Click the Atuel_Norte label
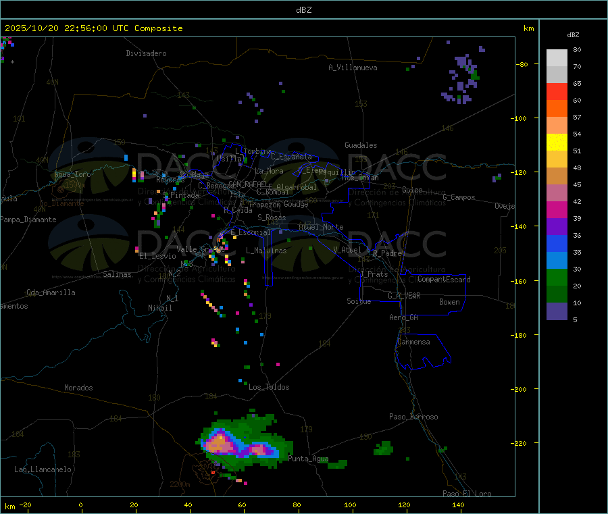 click(x=321, y=227)
